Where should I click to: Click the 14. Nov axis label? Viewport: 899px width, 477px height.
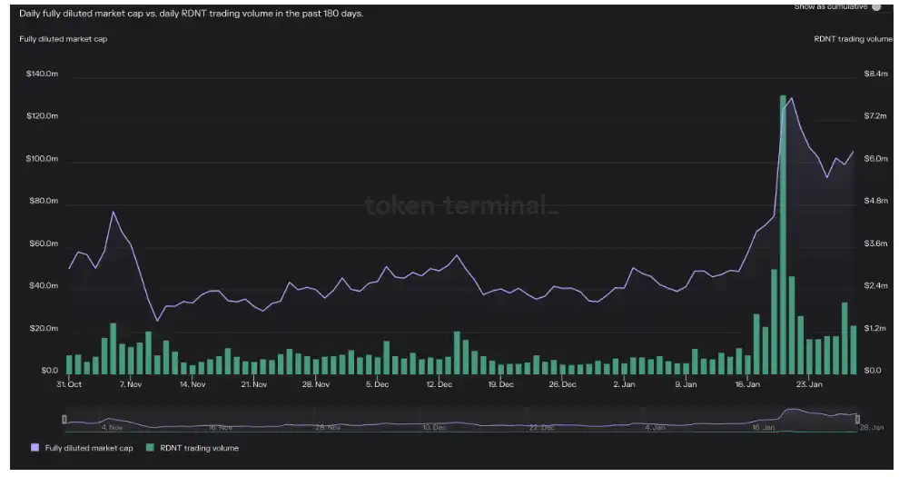[x=193, y=384]
